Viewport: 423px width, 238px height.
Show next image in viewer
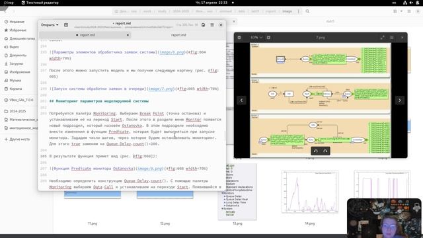(399, 100)
